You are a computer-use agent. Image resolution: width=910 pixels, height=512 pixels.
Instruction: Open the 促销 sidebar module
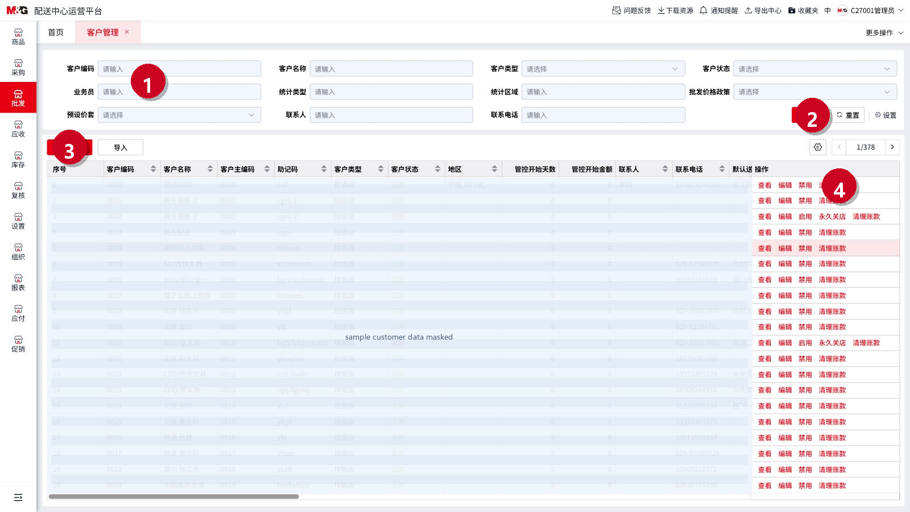point(18,344)
